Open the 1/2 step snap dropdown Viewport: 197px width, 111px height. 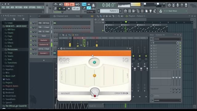point(91,12)
